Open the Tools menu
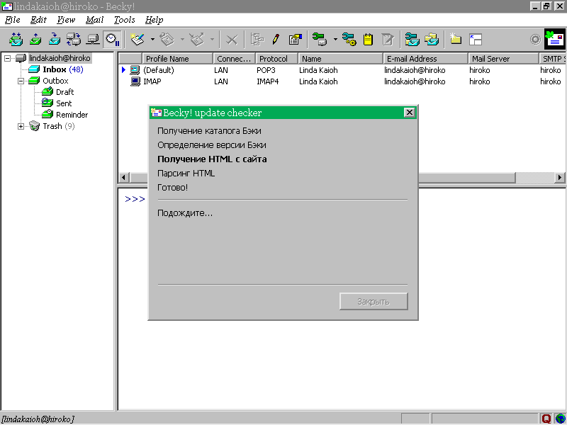 [x=125, y=20]
